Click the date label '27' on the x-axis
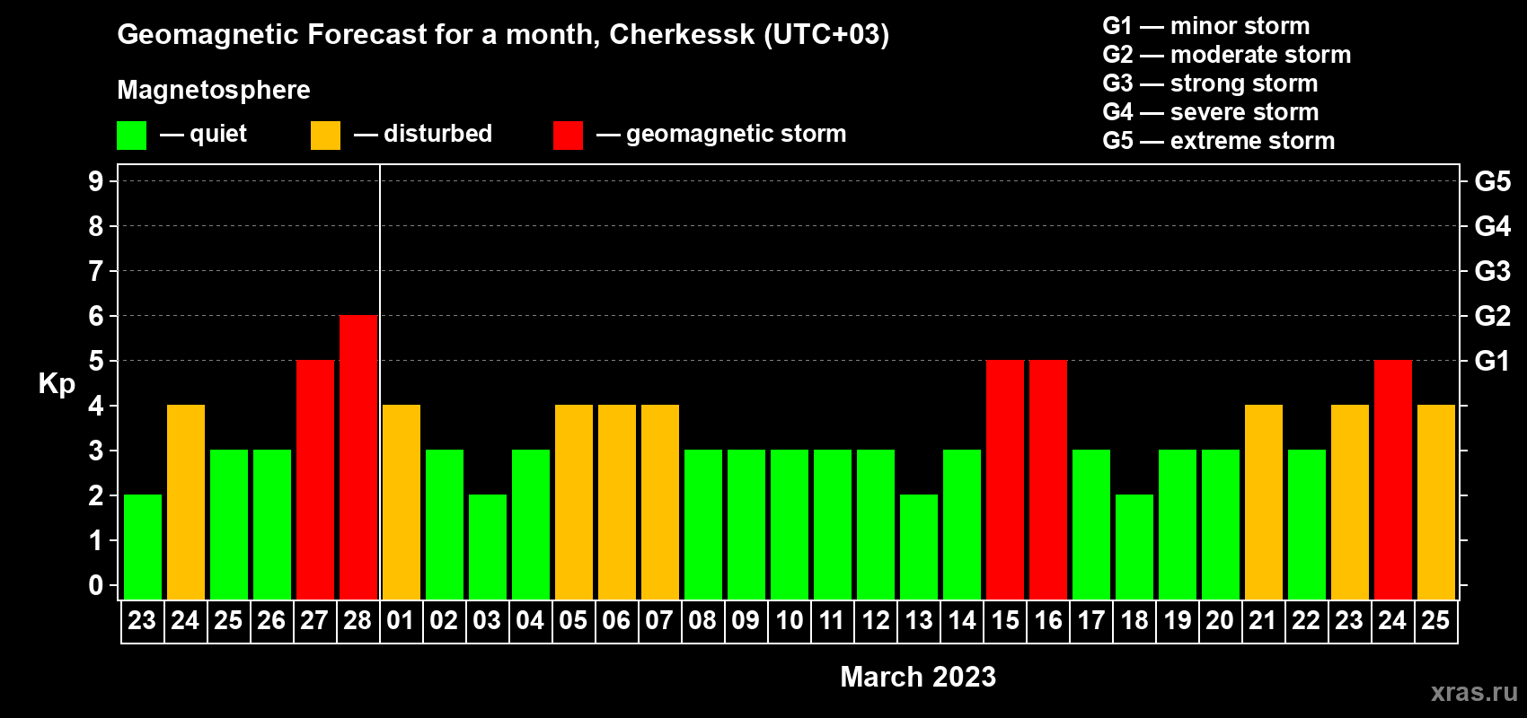 pyautogui.click(x=314, y=621)
